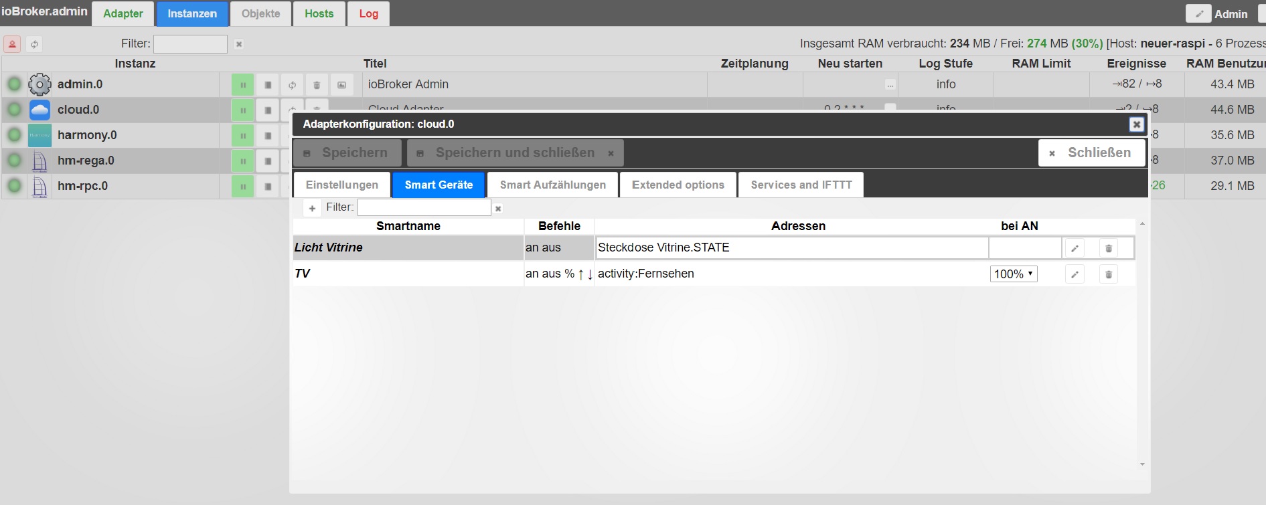The height and width of the screenshot is (505, 1266).
Task: Go to the Hosts tab
Action: [319, 13]
